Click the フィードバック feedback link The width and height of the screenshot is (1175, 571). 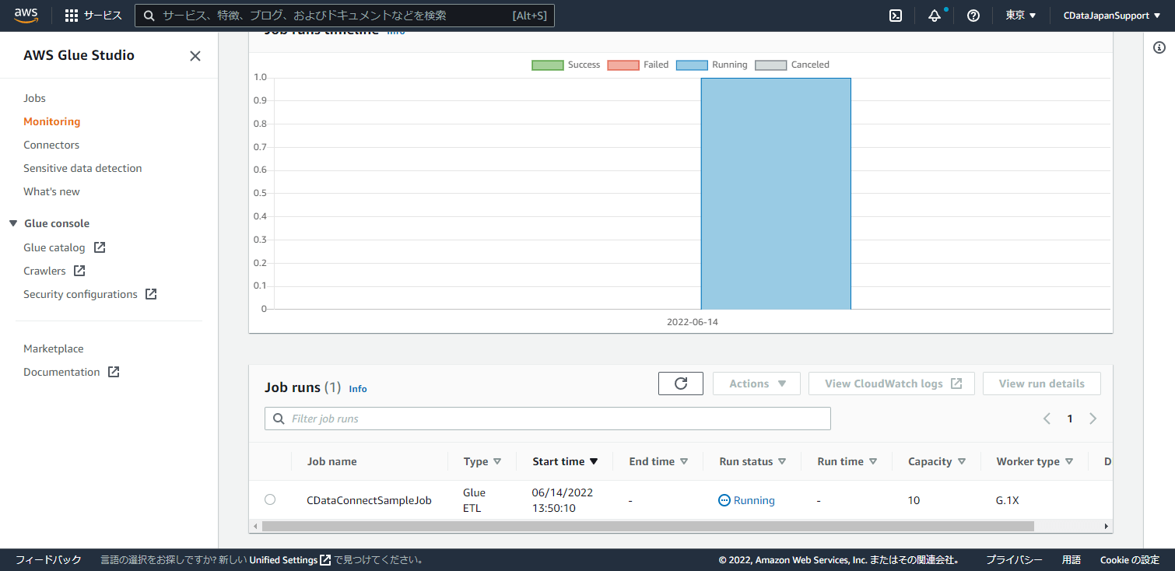[48, 559]
